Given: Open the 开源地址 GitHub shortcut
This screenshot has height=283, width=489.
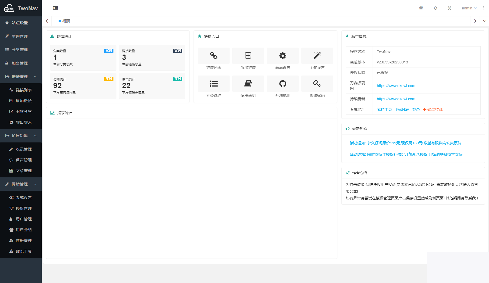Looking at the screenshot, I should click(x=283, y=84).
